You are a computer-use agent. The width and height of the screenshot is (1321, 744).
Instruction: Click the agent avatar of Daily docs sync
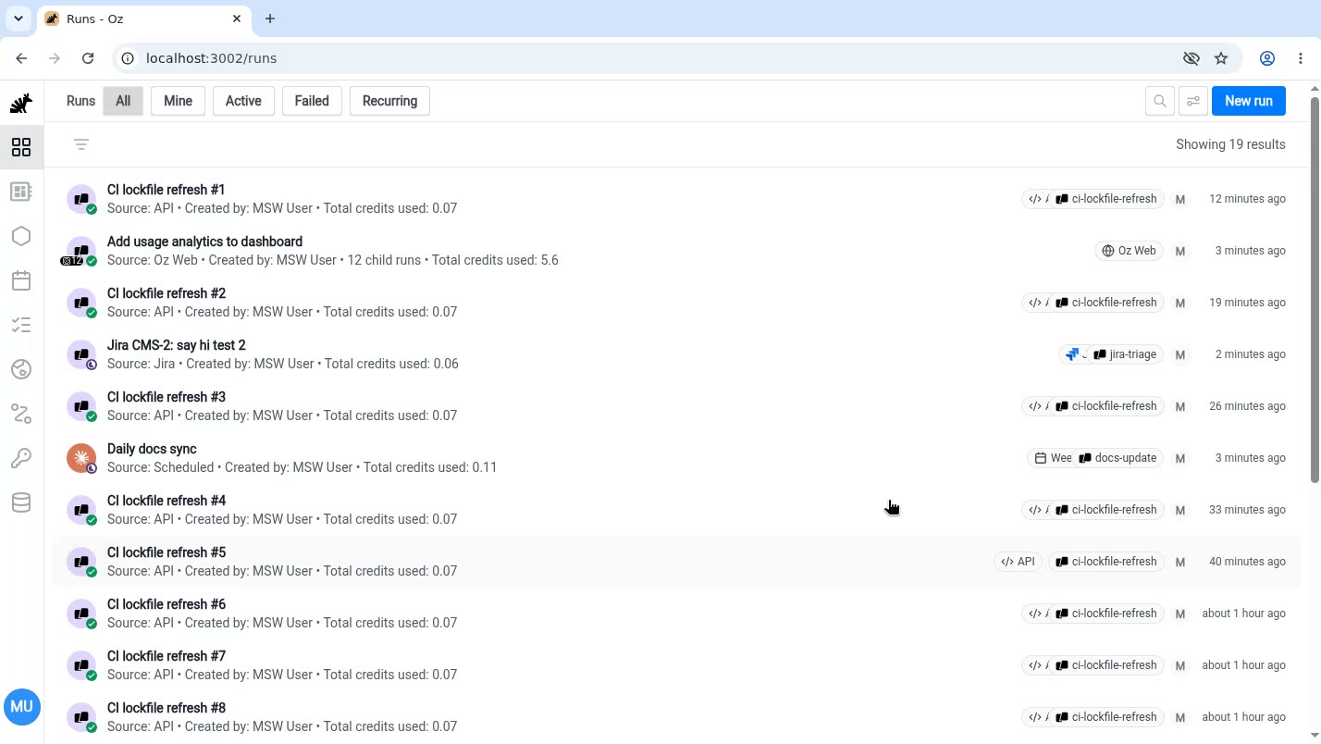point(81,458)
